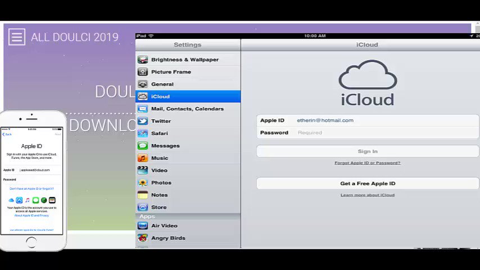480x270 pixels.
Task: Open Photos settings row
Action: (x=188, y=182)
